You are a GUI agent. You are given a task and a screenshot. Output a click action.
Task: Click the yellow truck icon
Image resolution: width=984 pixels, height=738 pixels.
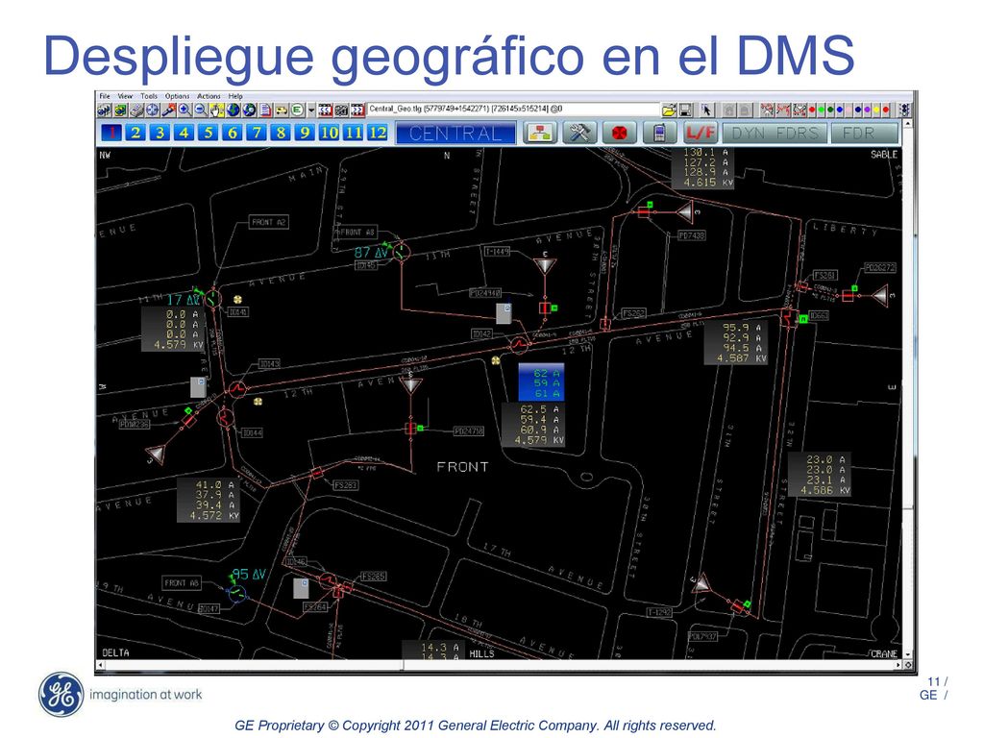pyautogui.click(x=282, y=111)
